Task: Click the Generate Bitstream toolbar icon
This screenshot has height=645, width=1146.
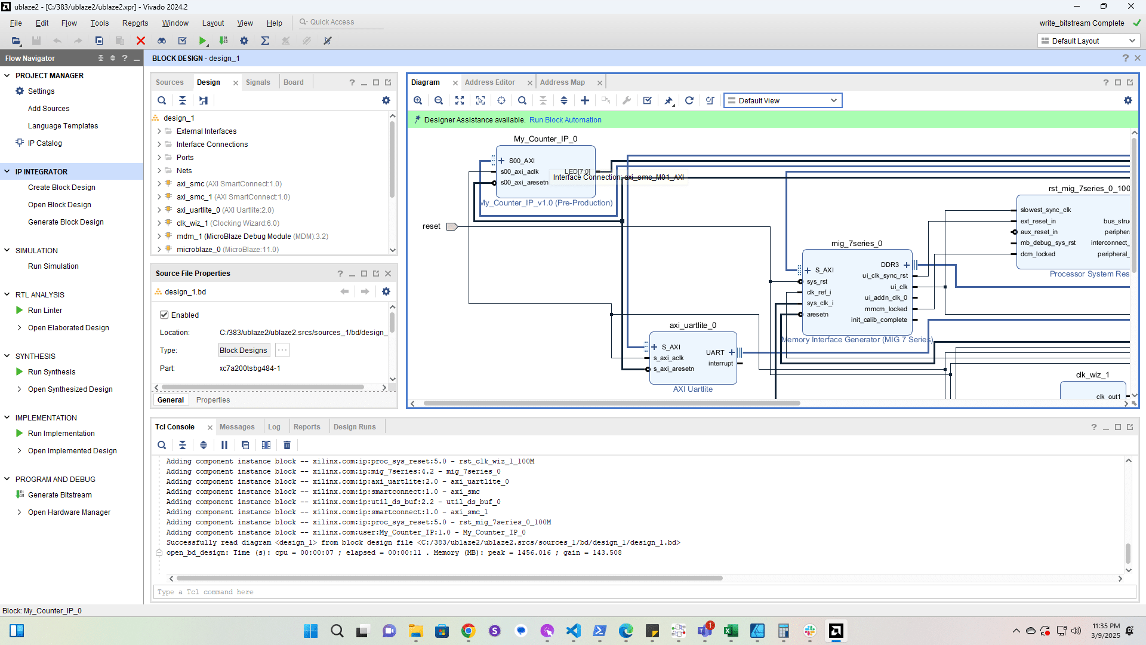Action: point(224,41)
